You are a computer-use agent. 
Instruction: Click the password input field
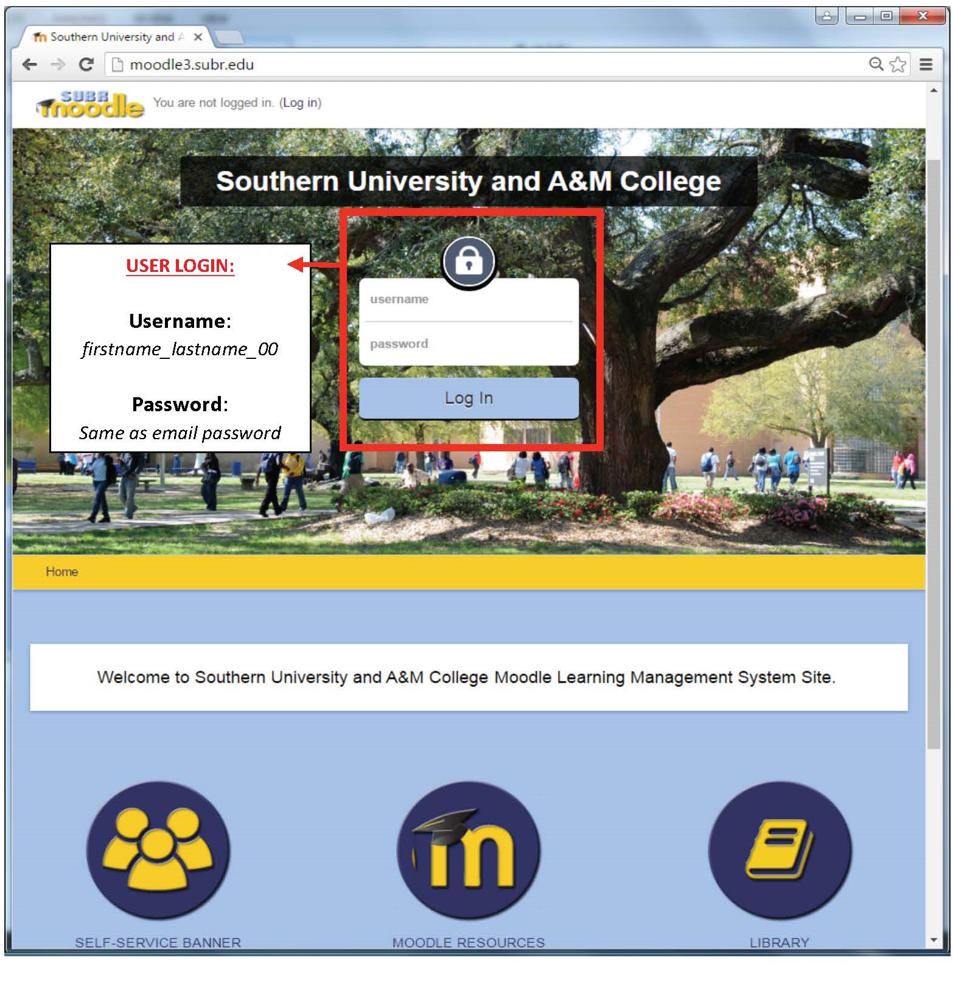pyautogui.click(x=469, y=344)
